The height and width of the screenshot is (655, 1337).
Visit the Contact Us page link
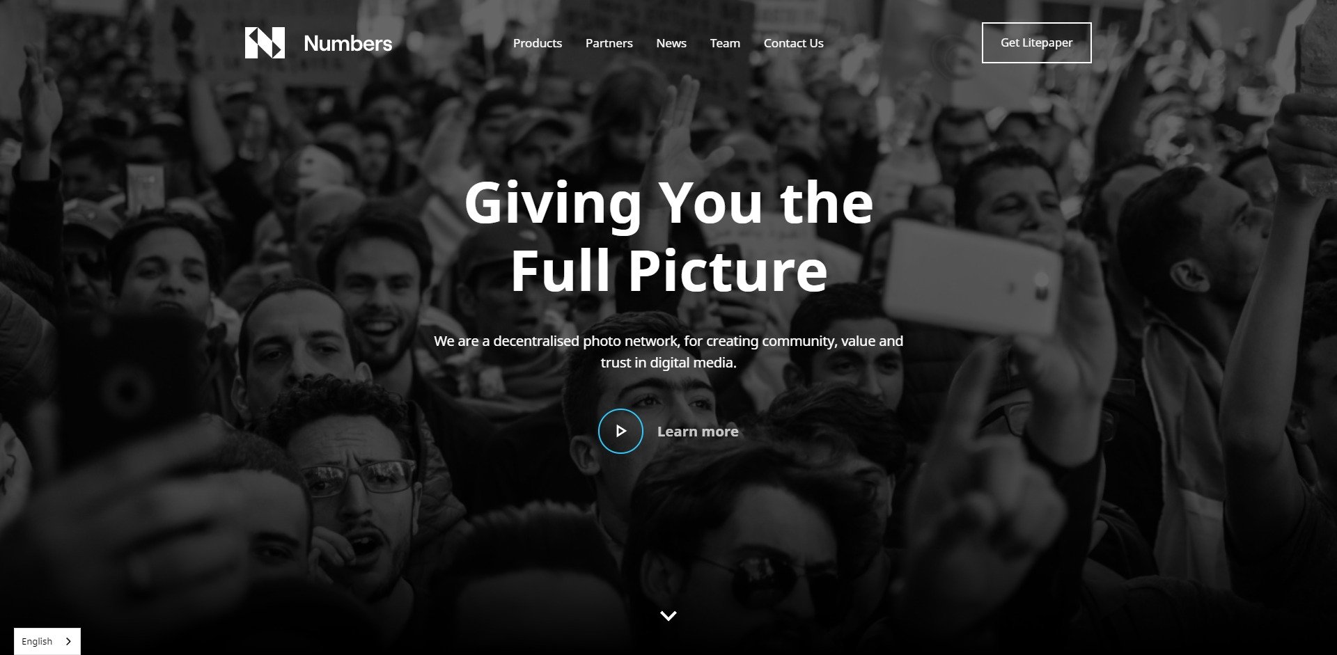[x=794, y=43]
